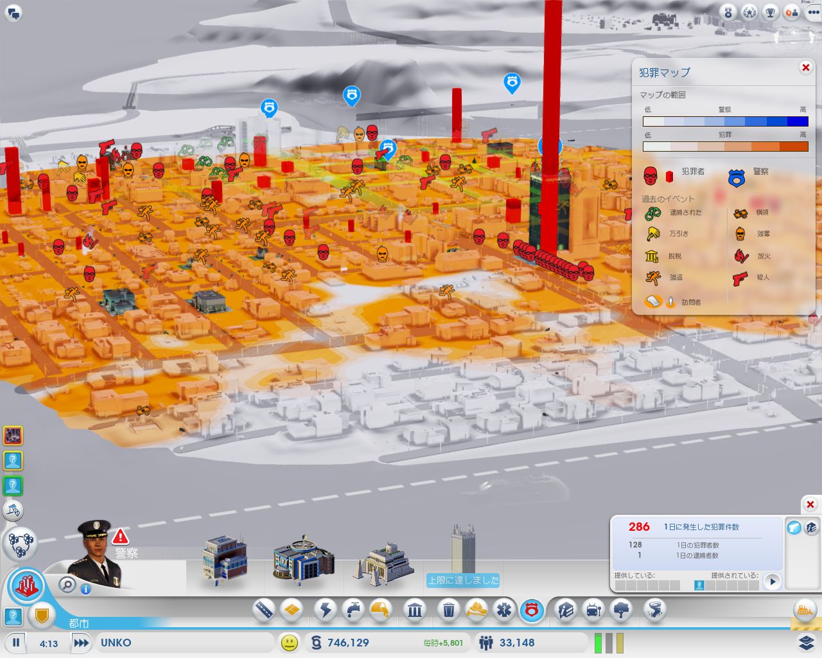The width and height of the screenshot is (822, 658).
Task: Open the Waste disposal trash can menu
Action: [x=449, y=609]
